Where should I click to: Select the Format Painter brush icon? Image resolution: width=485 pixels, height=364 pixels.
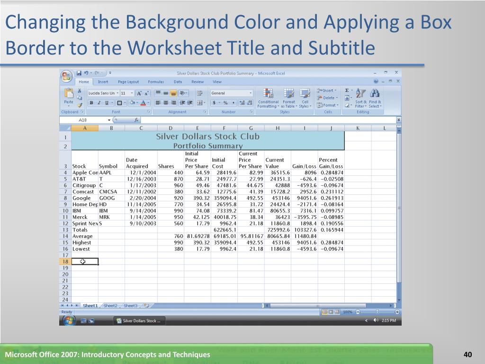click(x=80, y=105)
